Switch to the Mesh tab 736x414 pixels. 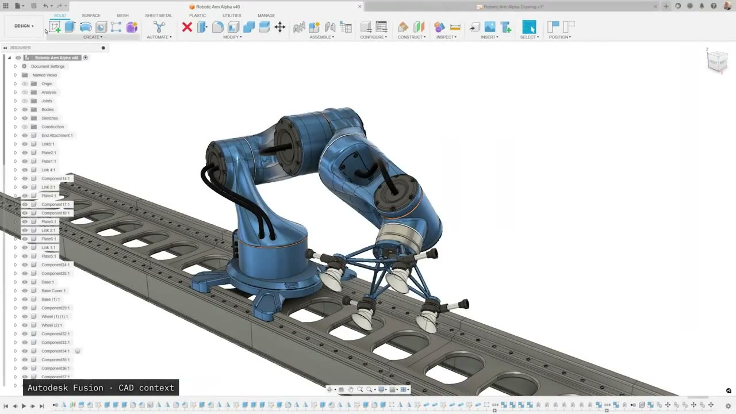(122, 16)
